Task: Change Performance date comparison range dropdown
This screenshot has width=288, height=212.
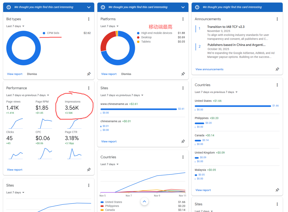Action: [x=28, y=95]
